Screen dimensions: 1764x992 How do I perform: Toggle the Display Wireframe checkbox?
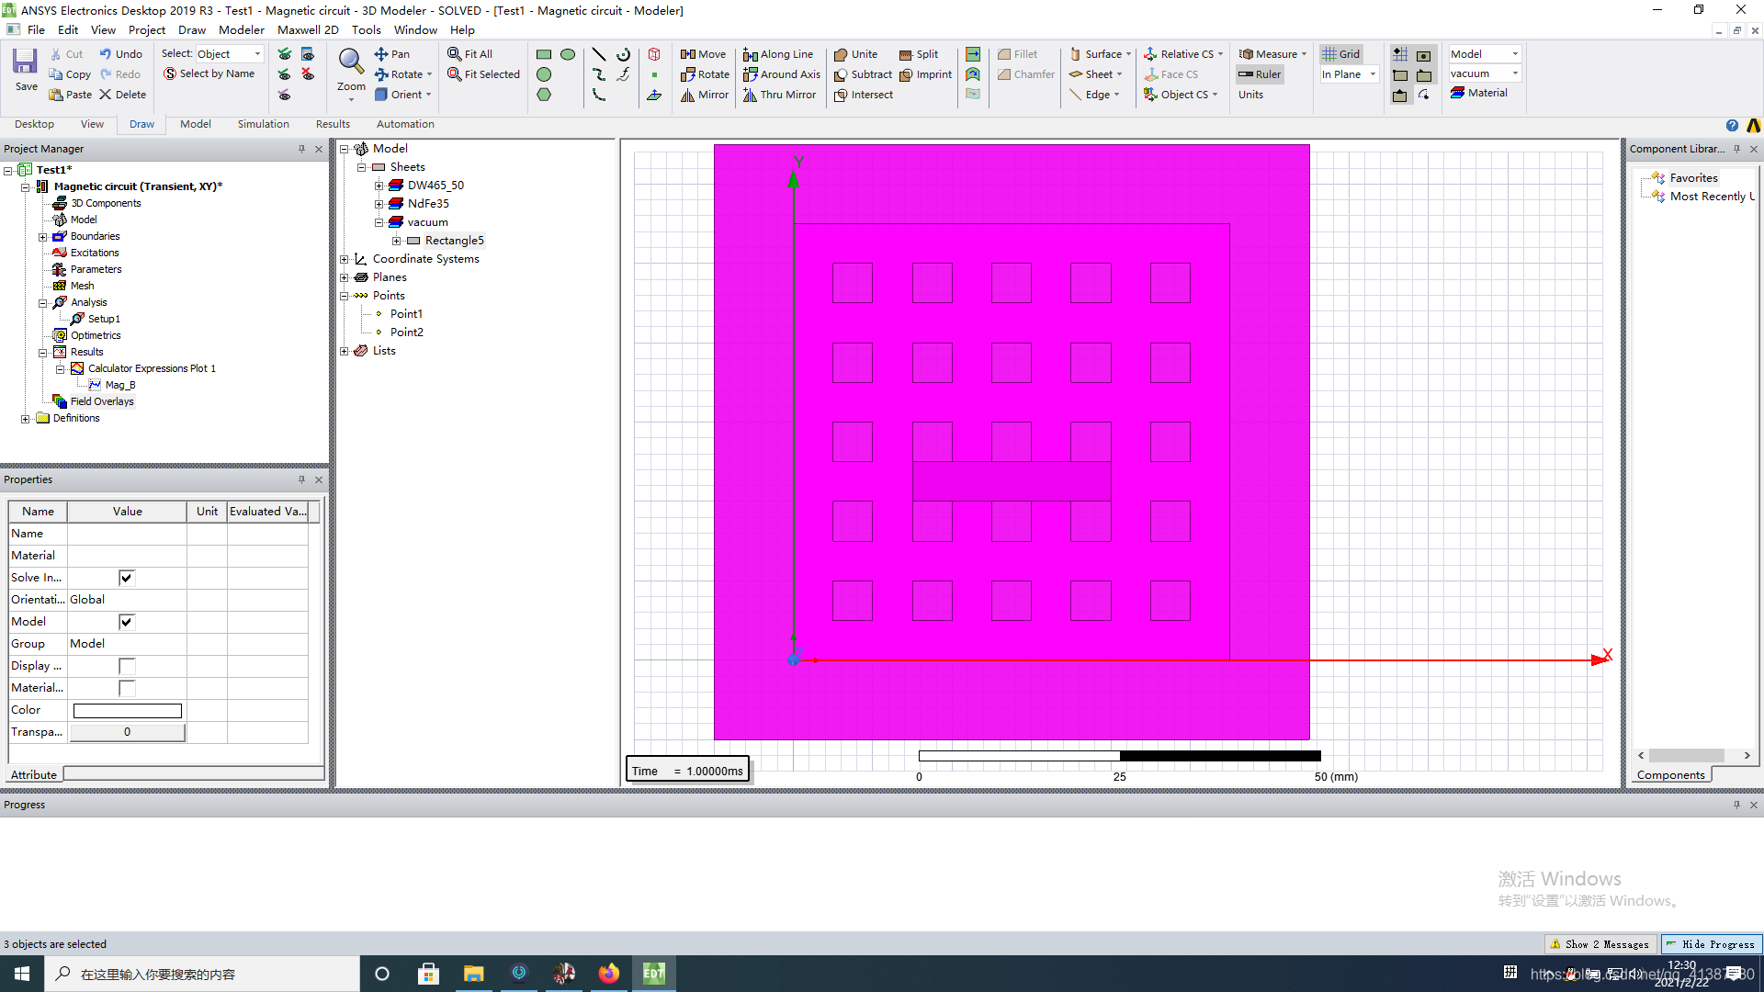click(127, 666)
